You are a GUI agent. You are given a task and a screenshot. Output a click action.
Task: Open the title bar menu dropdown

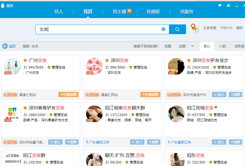[228, 5]
